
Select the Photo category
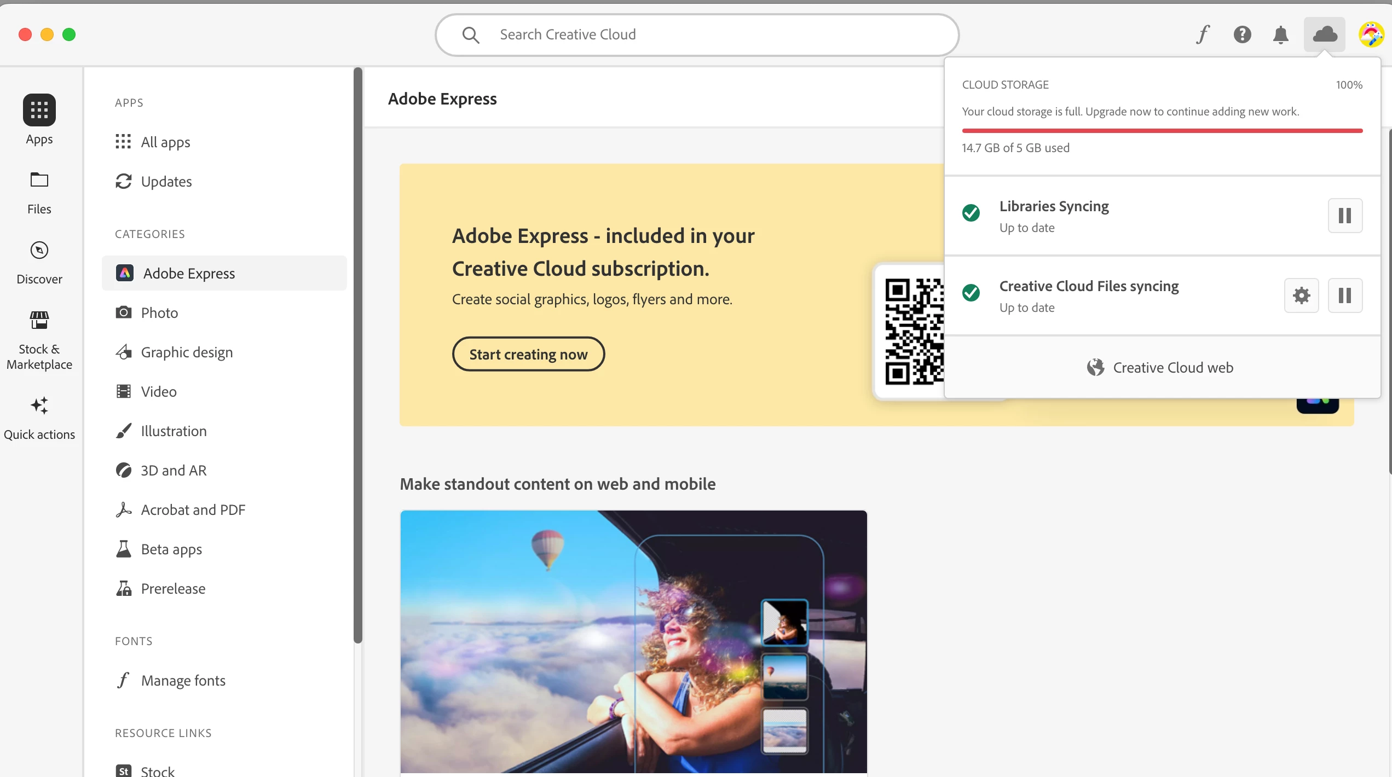click(159, 312)
